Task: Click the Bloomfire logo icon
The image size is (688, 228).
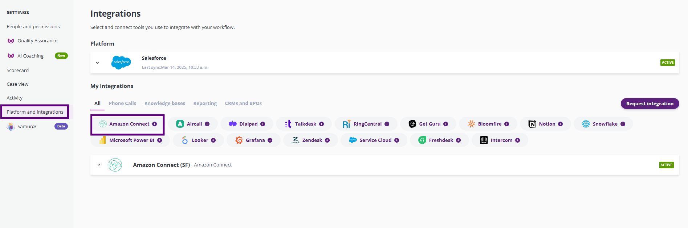Action: pyautogui.click(x=471, y=124)
